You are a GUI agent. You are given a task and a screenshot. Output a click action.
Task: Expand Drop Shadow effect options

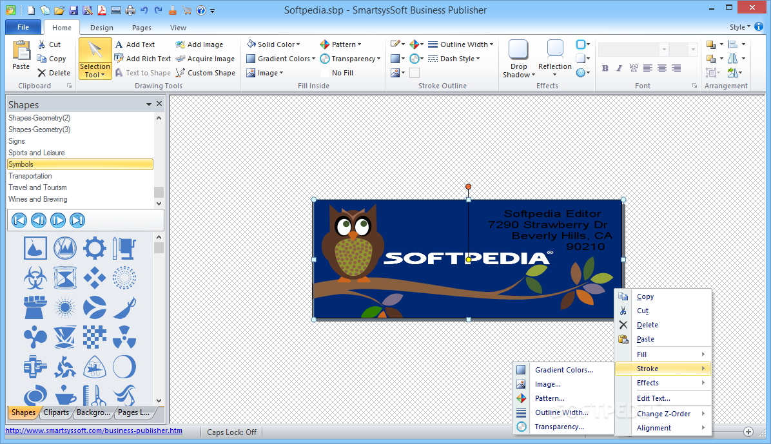point(519,59)
